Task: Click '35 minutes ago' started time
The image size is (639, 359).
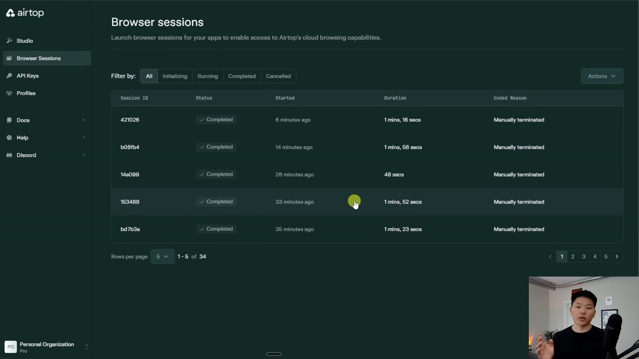Action: (294, 229)
